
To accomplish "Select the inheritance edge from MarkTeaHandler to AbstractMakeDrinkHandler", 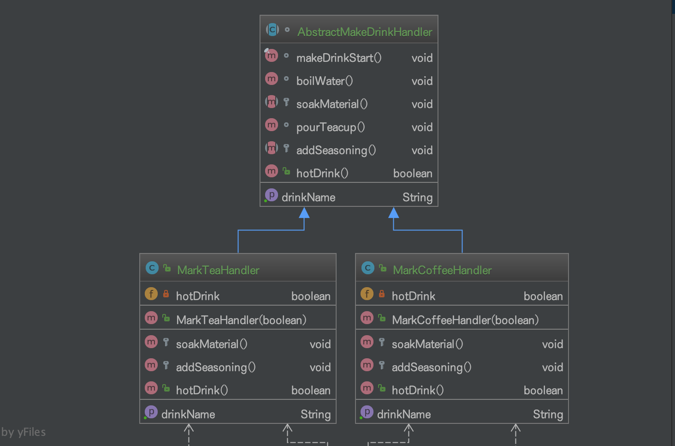I will coord(271,230).
